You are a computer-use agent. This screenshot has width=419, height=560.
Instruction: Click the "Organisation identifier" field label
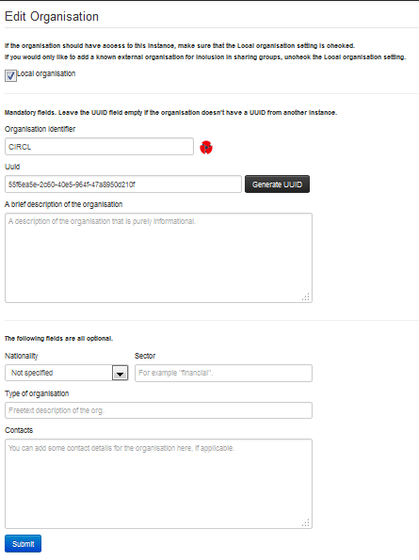[x=40, y=129]
